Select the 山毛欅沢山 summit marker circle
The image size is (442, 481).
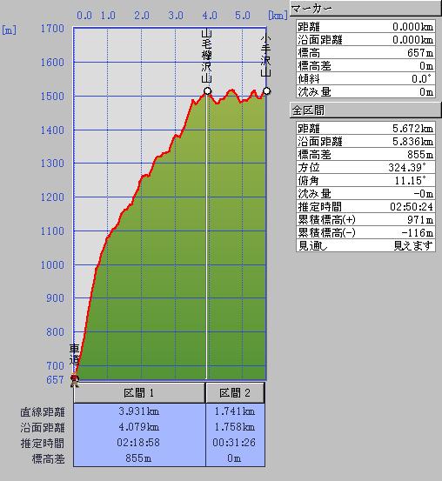[x=207, y=90]
